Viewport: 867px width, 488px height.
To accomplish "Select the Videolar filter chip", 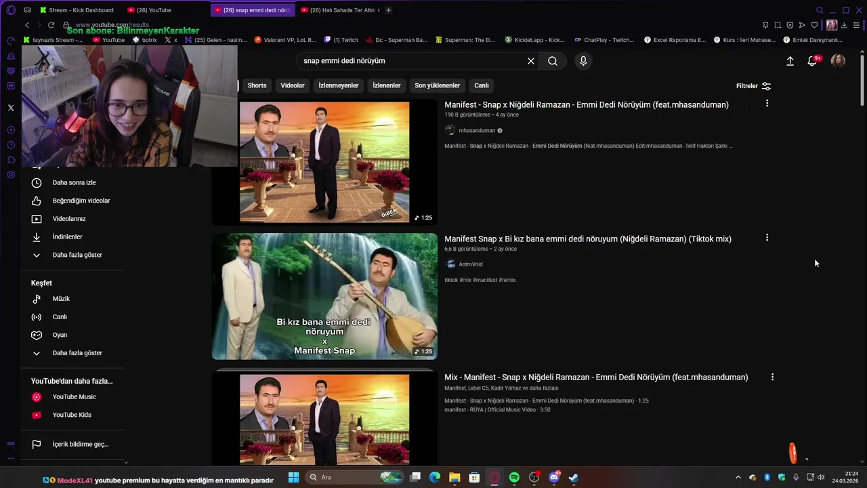I will [293, 85].
